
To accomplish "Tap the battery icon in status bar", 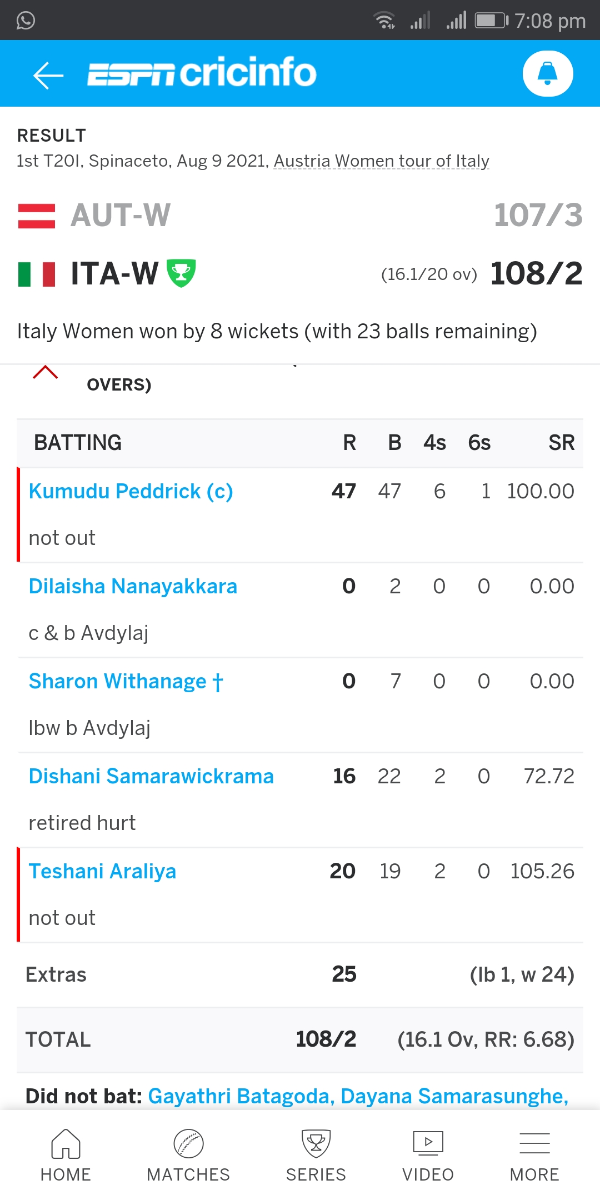I will click(x=492, y=21).
